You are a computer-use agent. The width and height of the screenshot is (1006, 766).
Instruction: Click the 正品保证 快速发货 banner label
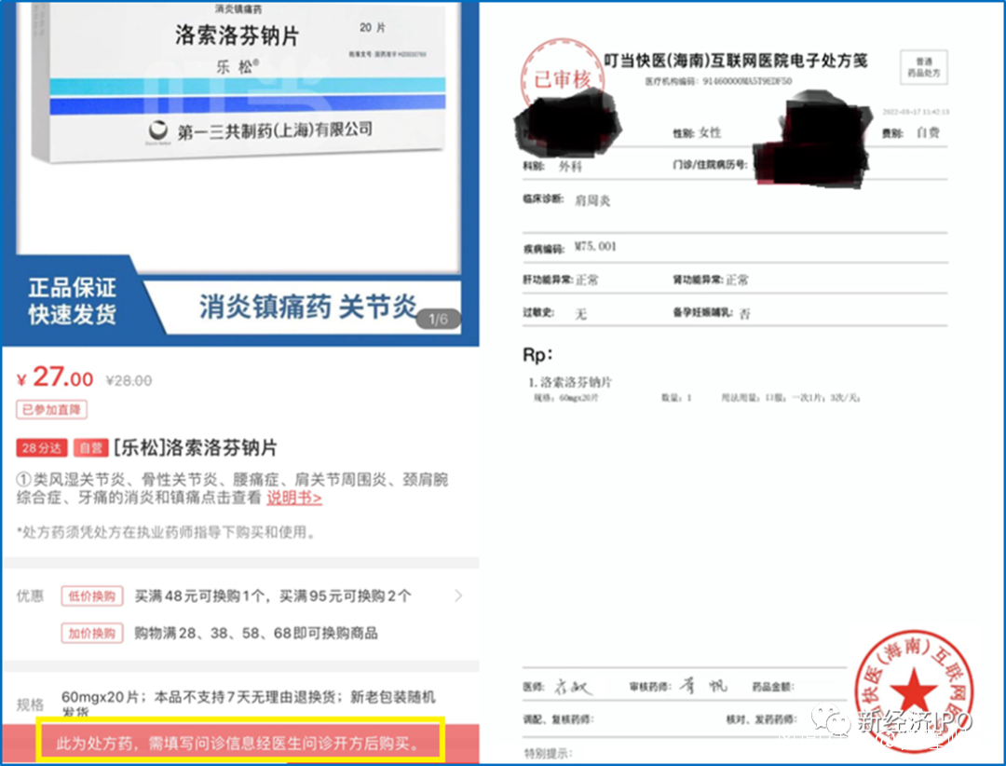click(73, 301)
